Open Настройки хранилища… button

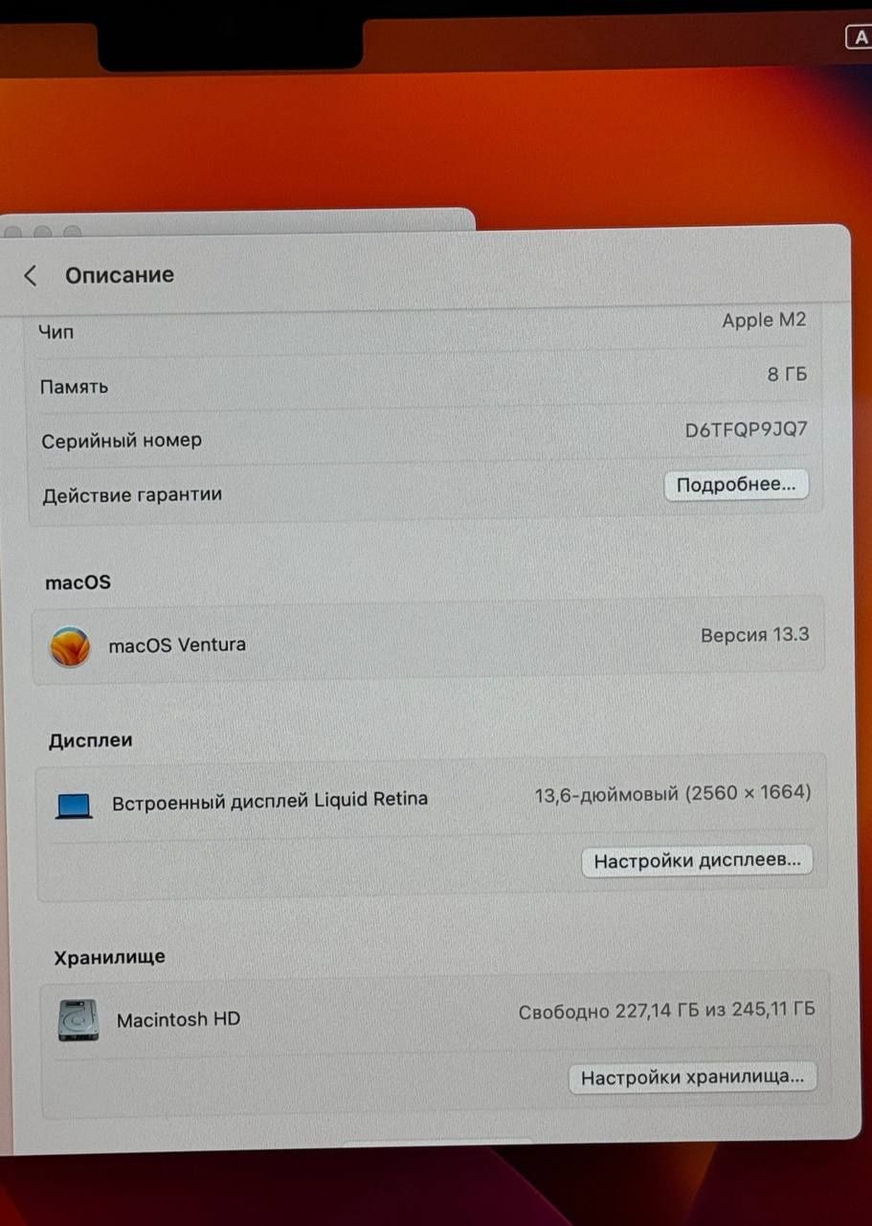[693, 1078]
